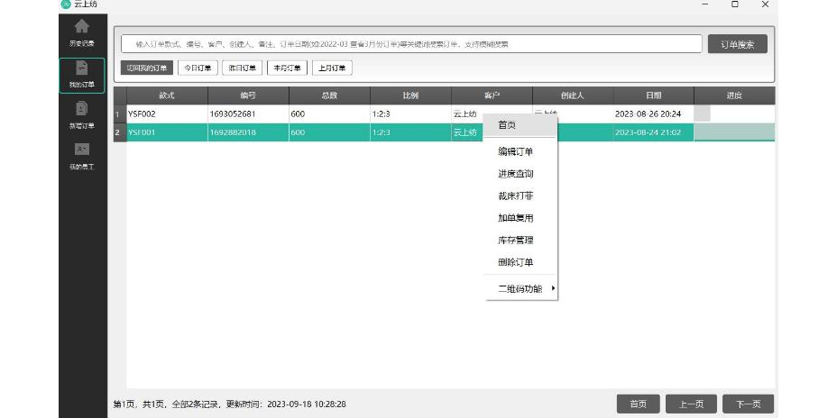
Task: Select 我的订单 document icon in sidebar
Action: (82, 69)
